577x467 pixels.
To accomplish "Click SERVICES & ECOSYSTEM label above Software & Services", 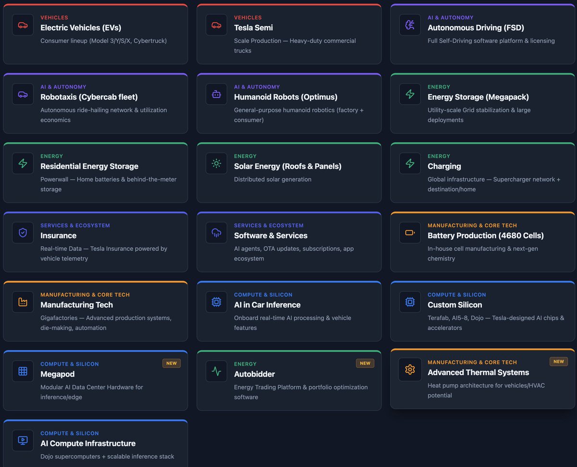I will tap(269, 225).
